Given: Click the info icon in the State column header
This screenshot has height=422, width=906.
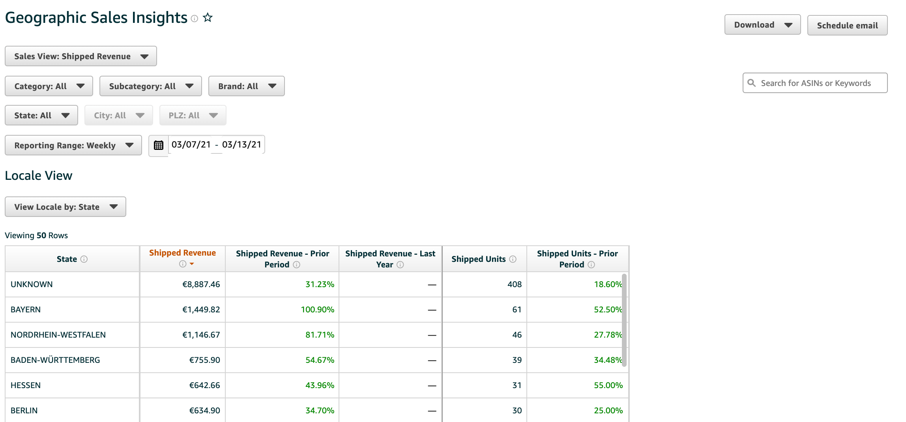Looking at the screenshot, I should (84, 259).
